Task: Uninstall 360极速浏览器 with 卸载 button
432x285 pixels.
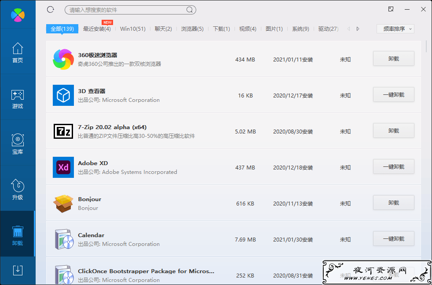Action: (394, 58)
